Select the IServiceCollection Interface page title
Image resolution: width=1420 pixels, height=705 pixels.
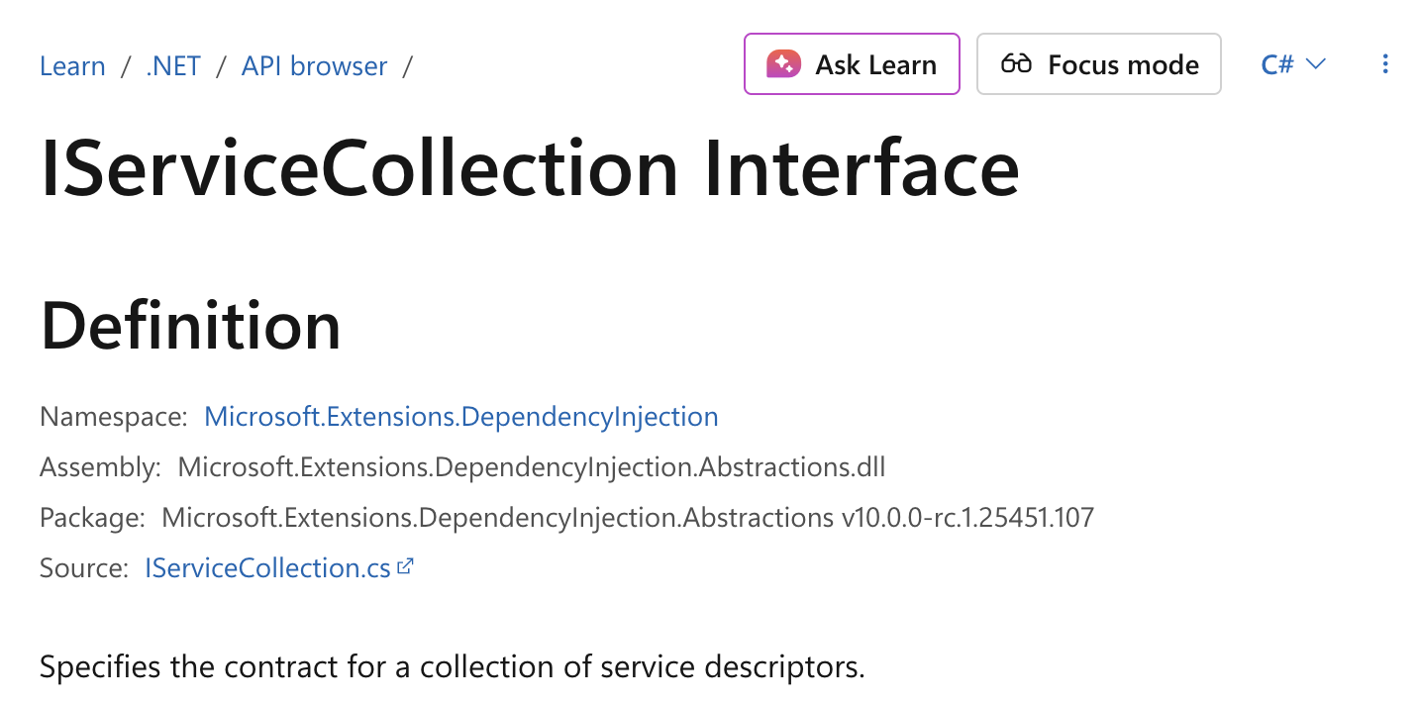pos(529,166)
